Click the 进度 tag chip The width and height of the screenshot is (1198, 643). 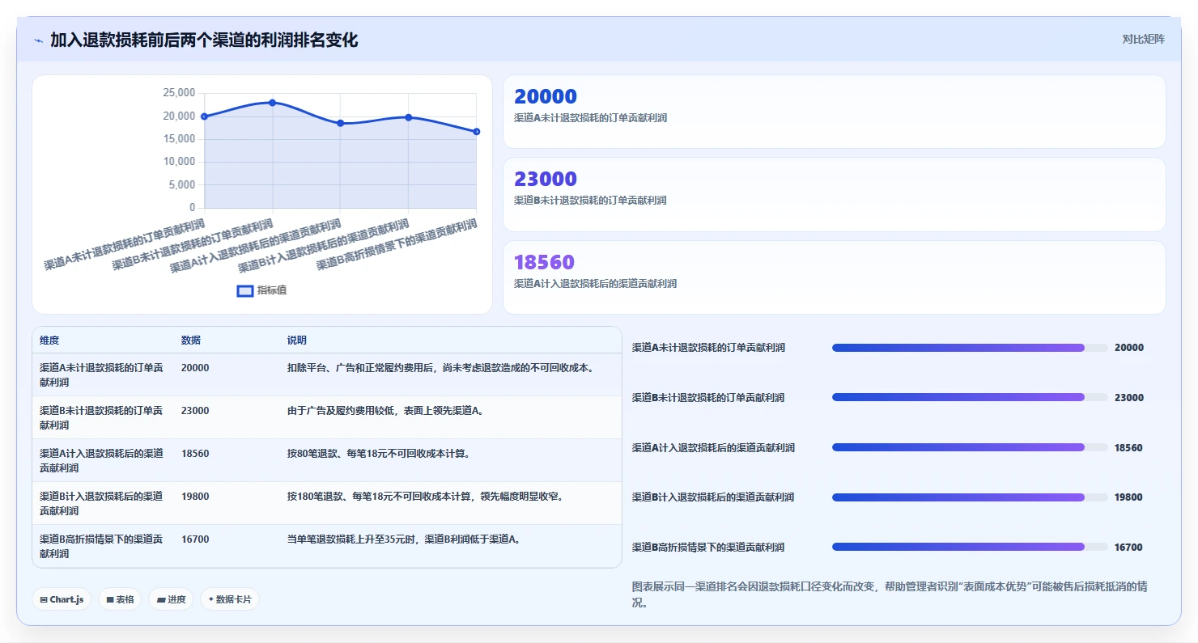[x=171, y=599]
